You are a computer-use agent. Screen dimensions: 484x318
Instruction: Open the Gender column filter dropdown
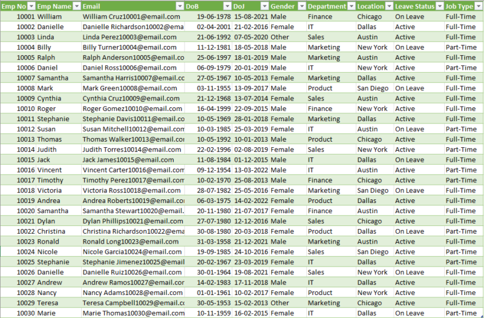[x=302, y=6]
